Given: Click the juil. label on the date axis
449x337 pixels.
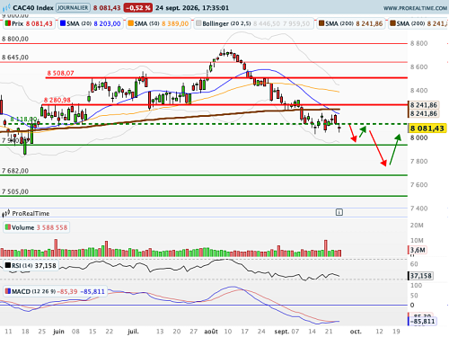Looking at the screenshot, I should (133, 332).
